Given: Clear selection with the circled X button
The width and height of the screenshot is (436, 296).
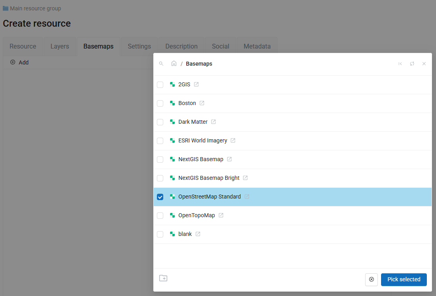Looking at the screenshot, I should coord(371,279).
